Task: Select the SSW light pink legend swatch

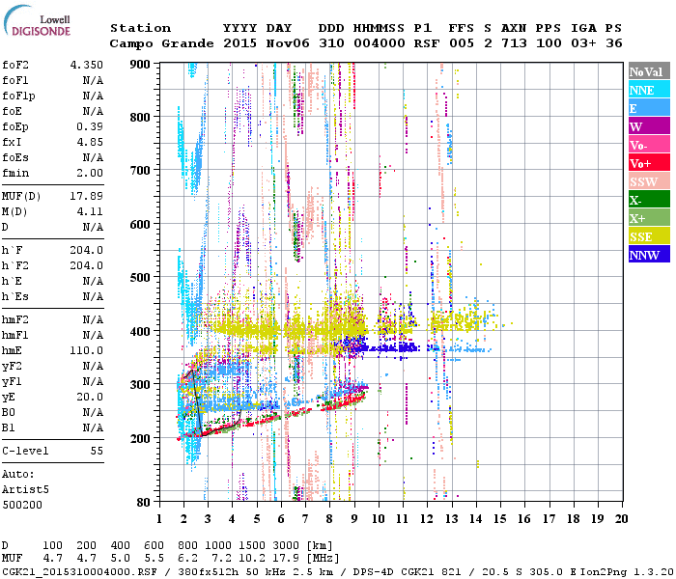Action: tap(649, 181)
